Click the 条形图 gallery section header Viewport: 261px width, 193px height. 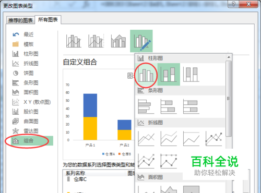tap(180, 90)
